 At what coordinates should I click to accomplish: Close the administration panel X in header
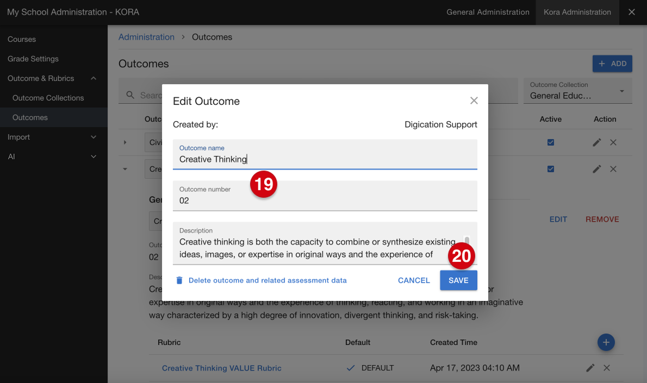pos(631,12)
